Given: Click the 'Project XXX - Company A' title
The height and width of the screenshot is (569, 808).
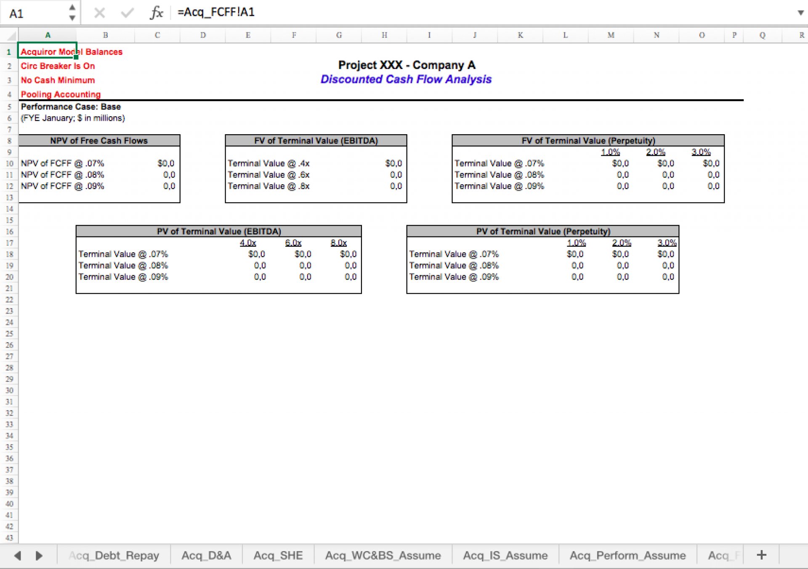Looking at the screenshot, I should click(x=407, y=65).
